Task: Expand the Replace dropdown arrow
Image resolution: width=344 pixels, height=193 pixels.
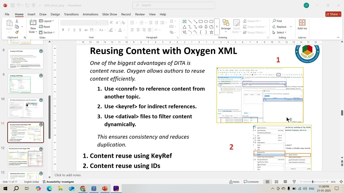Action: [x=291, y=27]
